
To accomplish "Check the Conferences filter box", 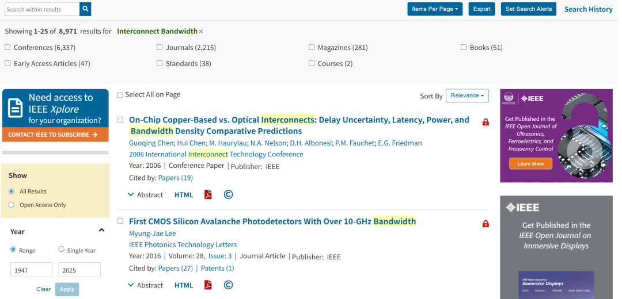I will click(7, 47).
